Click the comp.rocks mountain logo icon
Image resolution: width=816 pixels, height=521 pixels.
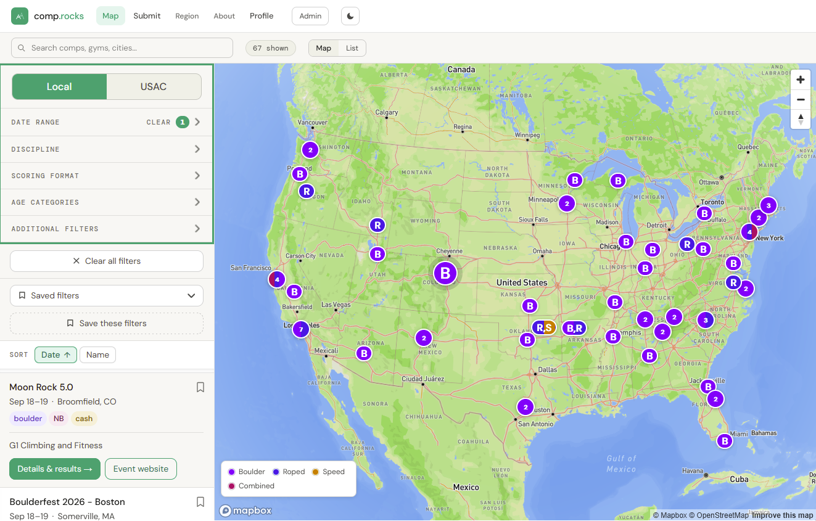20,16
